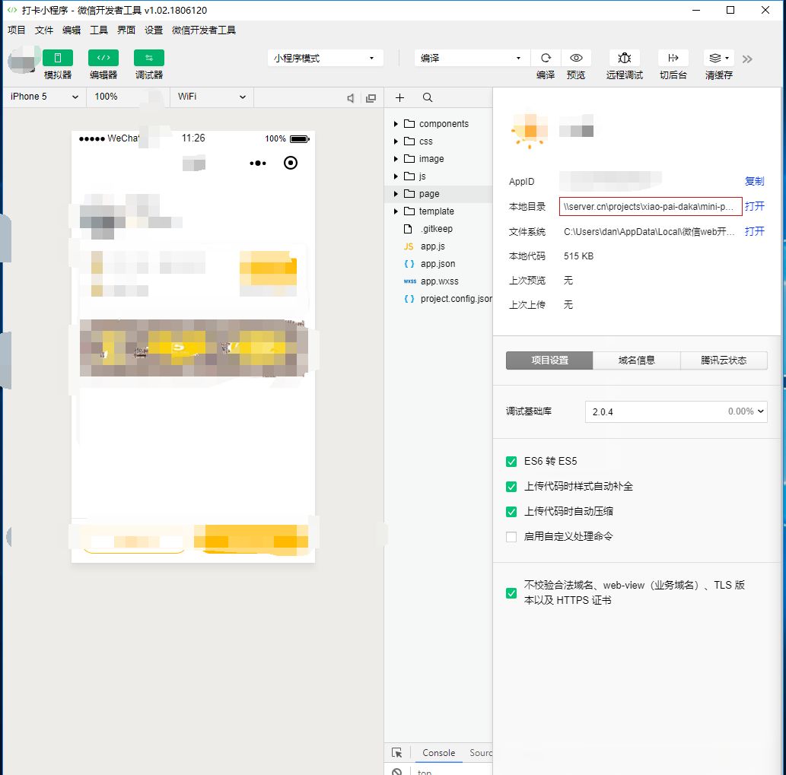Image resolution: width=786 pixels, height=775 pixels.
Task: Click the mini program close circle icon
Action: click(x=290, y=163)
